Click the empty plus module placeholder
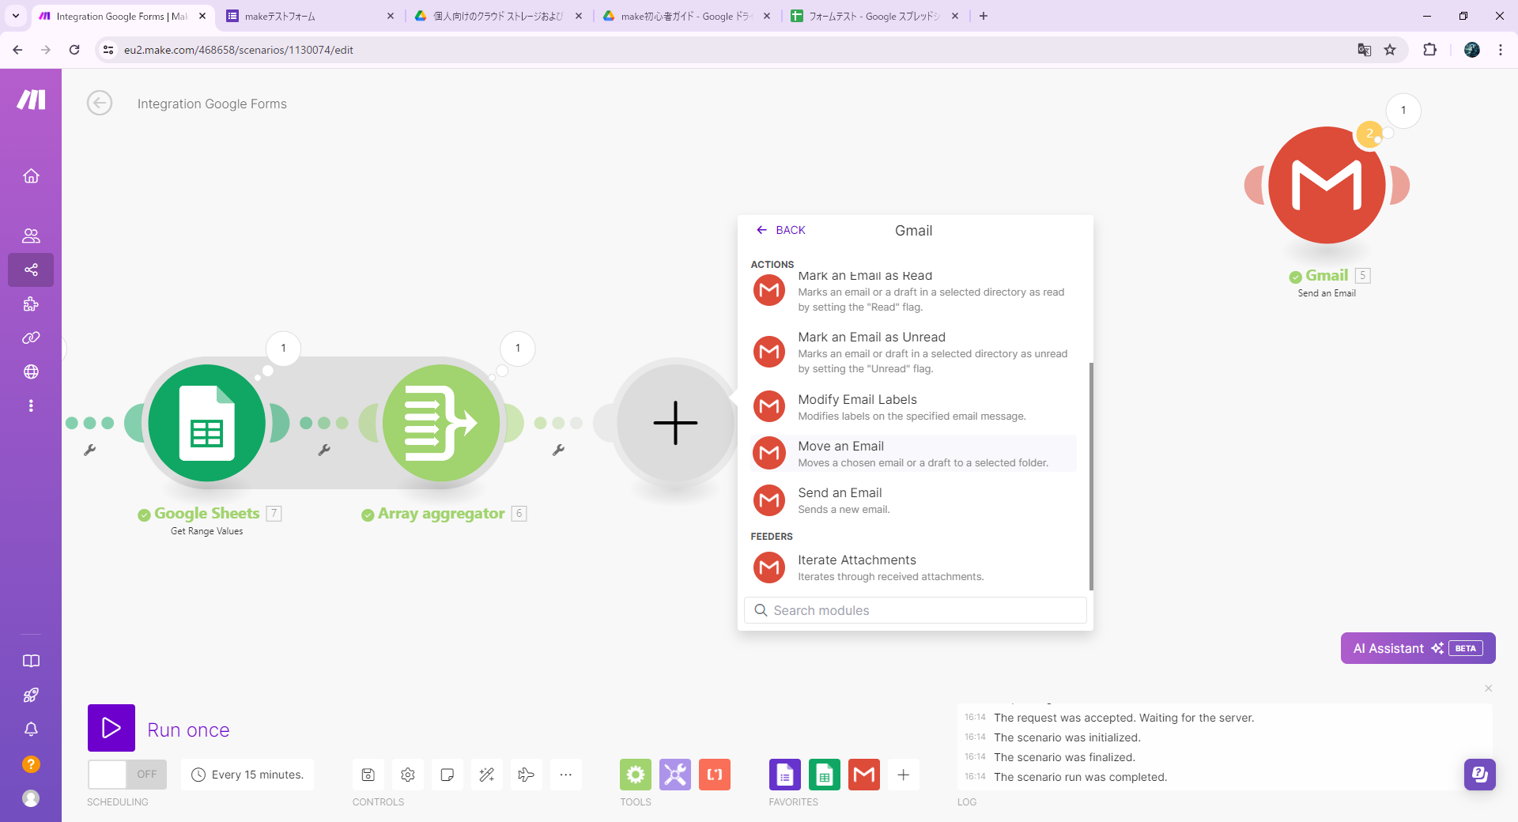Image resolution: width=1518 pixels, height=822 pixels. 675,423
